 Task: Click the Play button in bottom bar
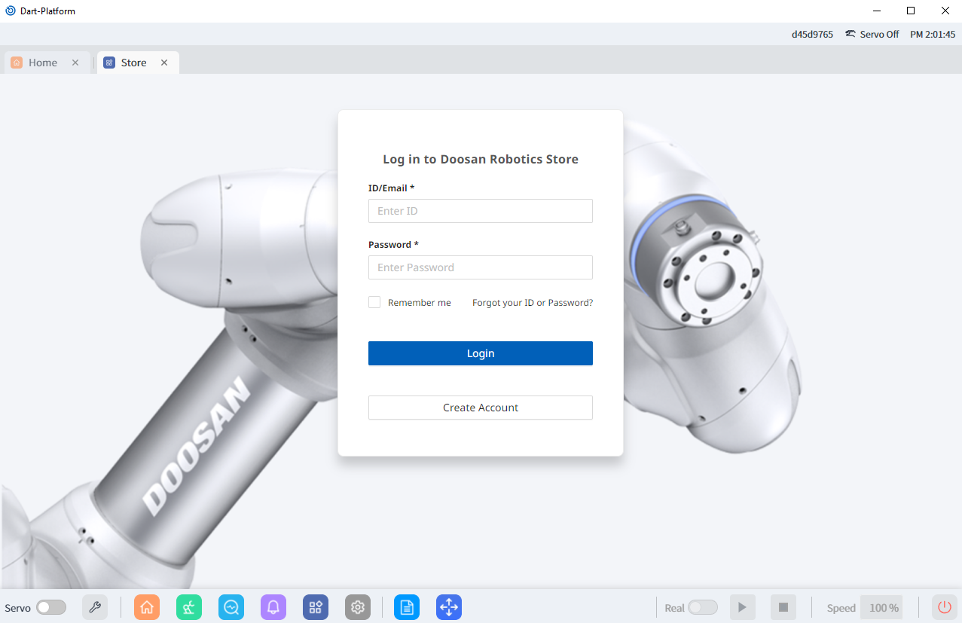[742, 607]
